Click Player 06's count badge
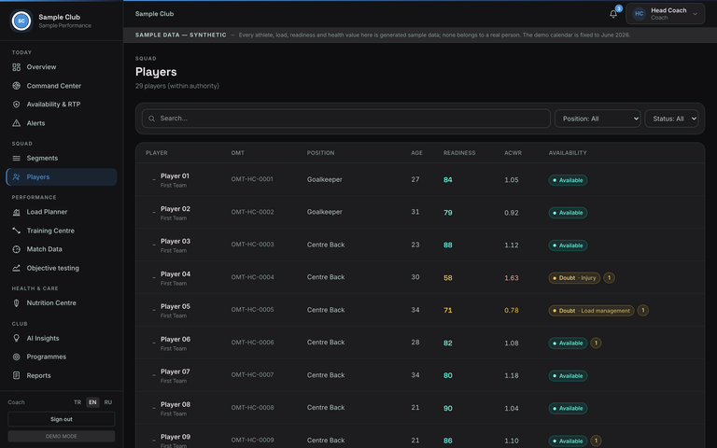Viewport: 717px width, 448px height. [x=596, y=343]
